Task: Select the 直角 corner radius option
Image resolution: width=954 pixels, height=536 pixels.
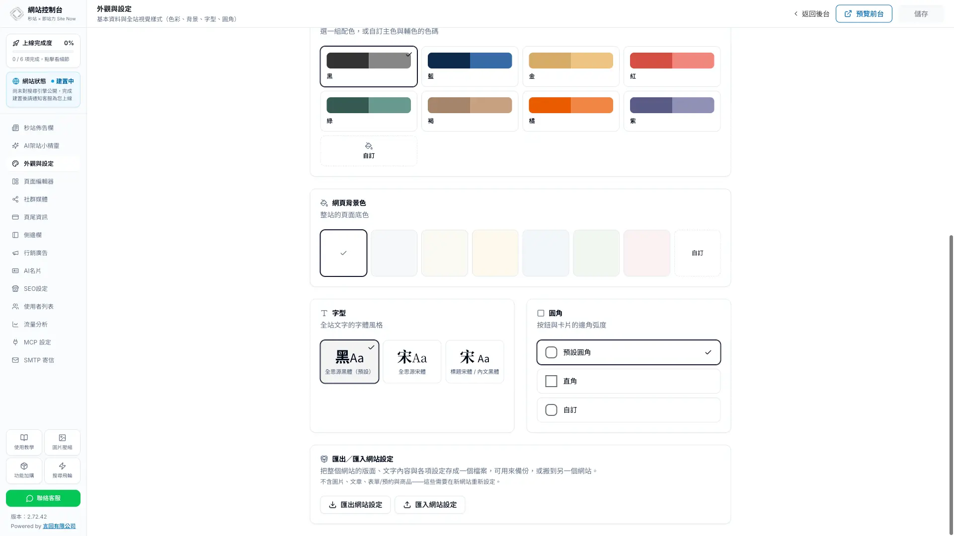Action: 629,381
